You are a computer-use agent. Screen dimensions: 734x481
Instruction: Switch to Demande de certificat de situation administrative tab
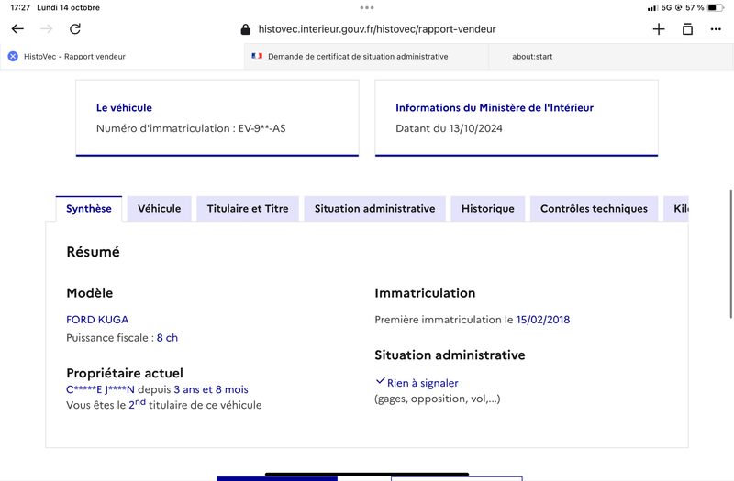click(366, 57)
